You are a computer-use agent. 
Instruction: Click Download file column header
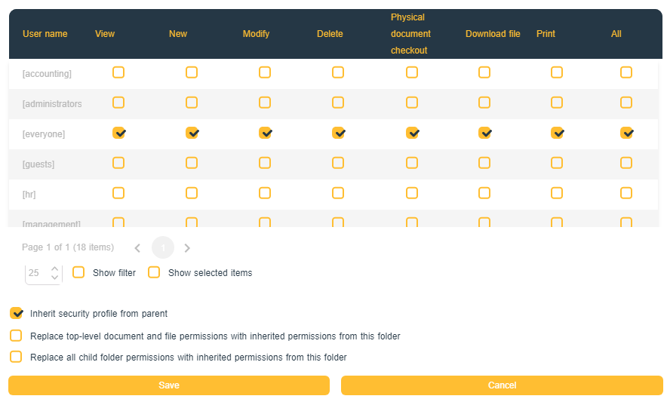[x=493, y=34]
